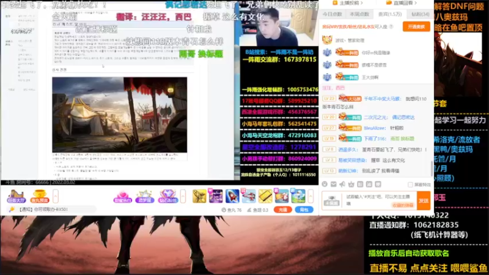Image resolution: width=489 pixels, height=275 pixels.
Task: Switch to 本周点数 tab
Action: tap(359, 14)
